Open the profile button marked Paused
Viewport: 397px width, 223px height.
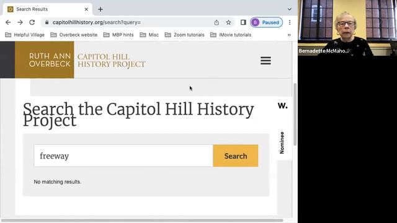[266, 22]
